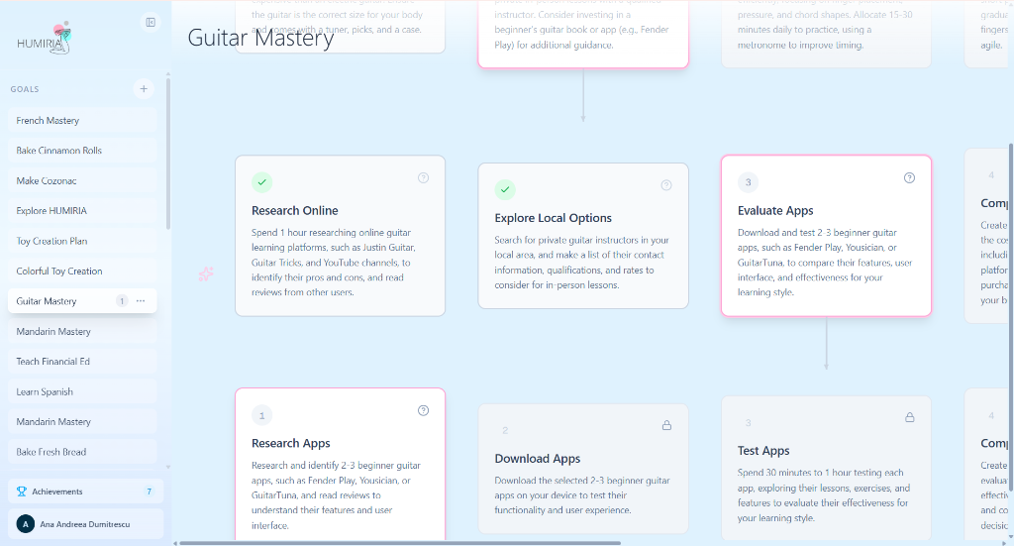Screen dimensions: 1014x546
Task: Collapse the sidebar panel icon
Action: coord(151,22)
